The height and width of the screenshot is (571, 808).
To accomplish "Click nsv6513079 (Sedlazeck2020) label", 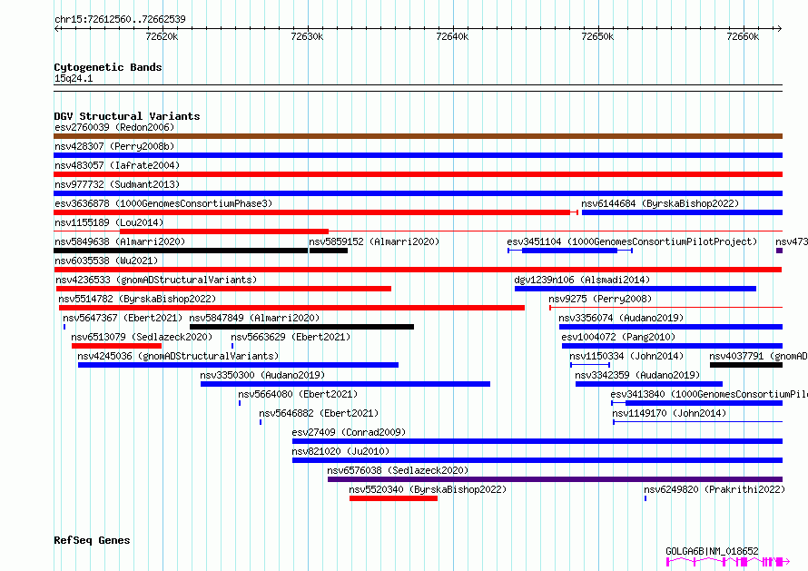I will point(142,337).
